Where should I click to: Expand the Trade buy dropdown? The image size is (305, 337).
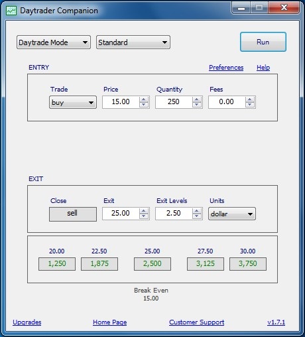click(73, 102)
